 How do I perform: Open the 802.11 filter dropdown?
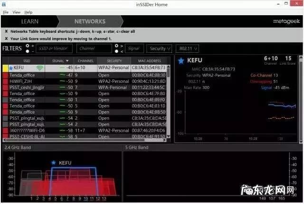(187, 49)
